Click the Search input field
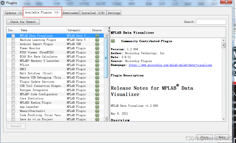 [211, 22]
